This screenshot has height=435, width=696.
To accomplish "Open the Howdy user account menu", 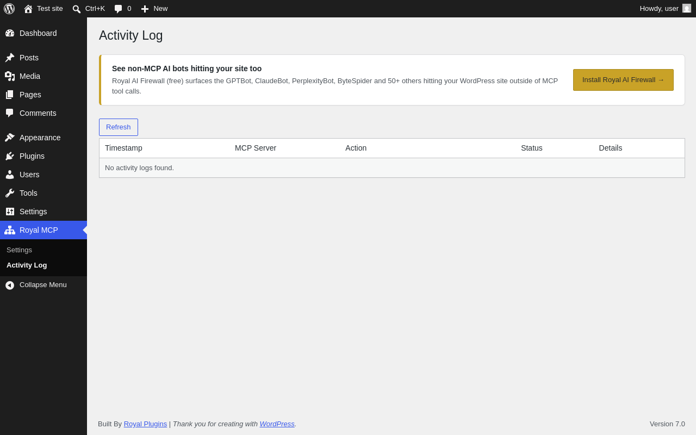I will click(666, 9).
